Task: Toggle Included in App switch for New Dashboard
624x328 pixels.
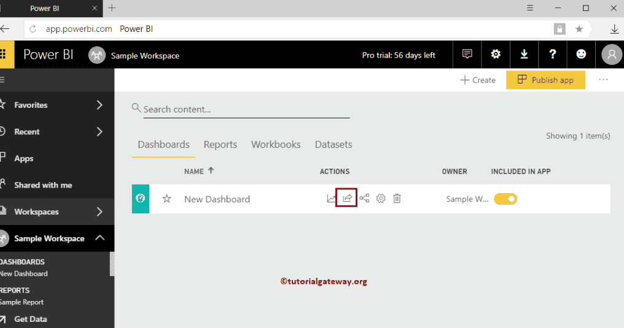Action: tap(505, 199)
